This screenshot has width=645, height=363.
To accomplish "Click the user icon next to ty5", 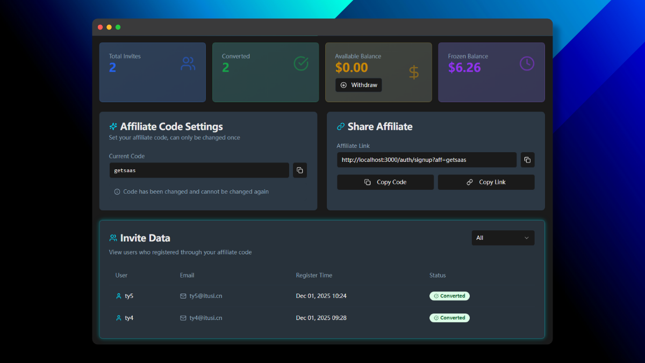I will pyautogui.click(x=118, y=296).
